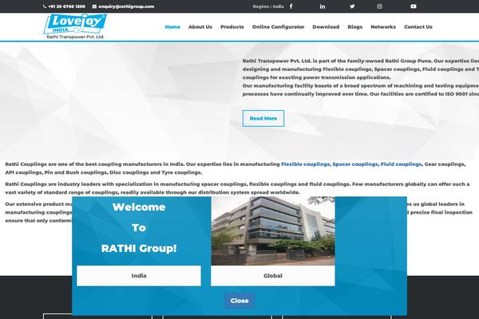
Task: Open the Twitter bird icon
Action: point(352,6)
